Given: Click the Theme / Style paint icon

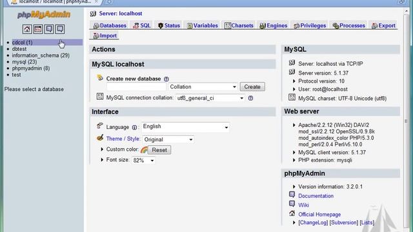Looking at the screenshot, I should coord(100,138).
